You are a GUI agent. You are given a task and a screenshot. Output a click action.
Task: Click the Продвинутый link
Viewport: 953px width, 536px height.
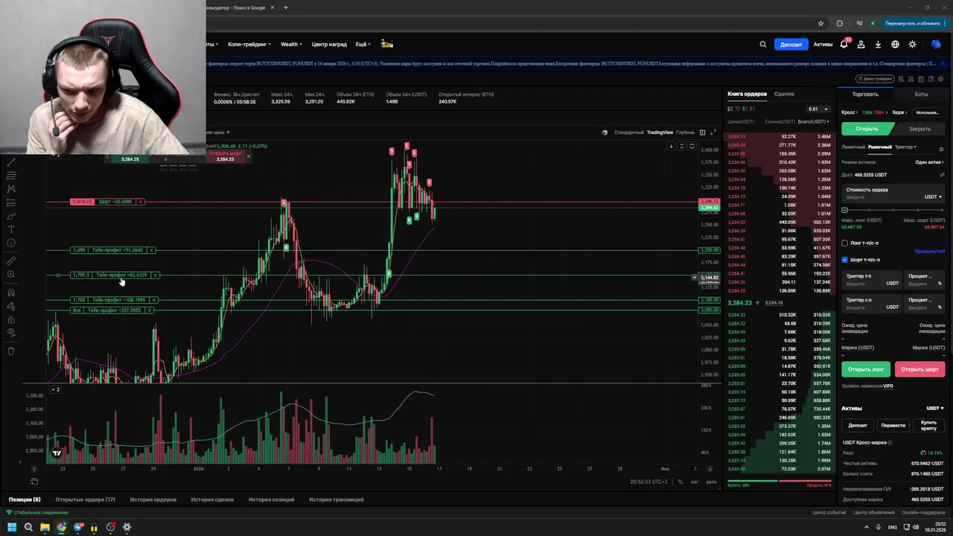[x=930, y=252]
